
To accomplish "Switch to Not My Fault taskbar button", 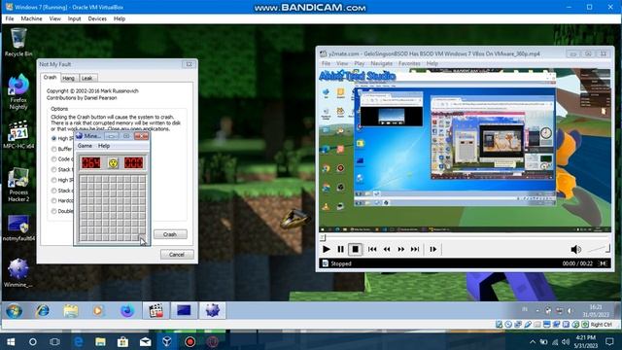I will [x=184, y=311].
